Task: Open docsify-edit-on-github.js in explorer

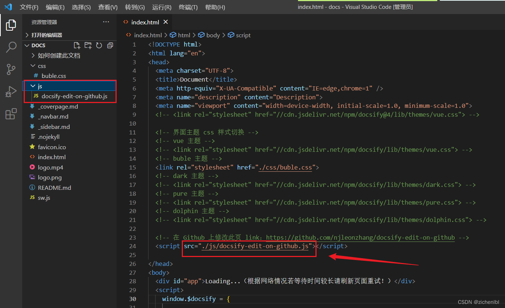Action: (70, 96)
